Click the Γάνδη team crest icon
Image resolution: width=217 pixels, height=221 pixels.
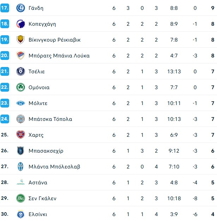20,8
